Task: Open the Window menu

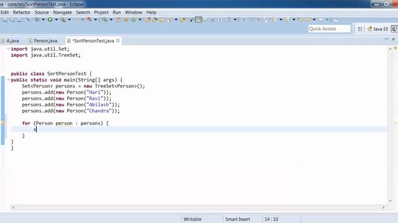Action: pyautogui.click(x=133, y=12)
